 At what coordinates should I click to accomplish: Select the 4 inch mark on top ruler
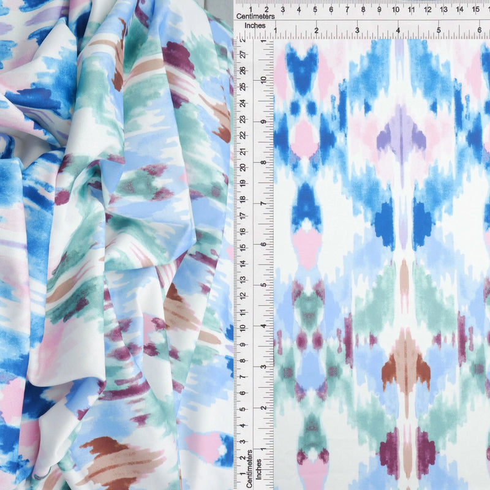[398, 31]
